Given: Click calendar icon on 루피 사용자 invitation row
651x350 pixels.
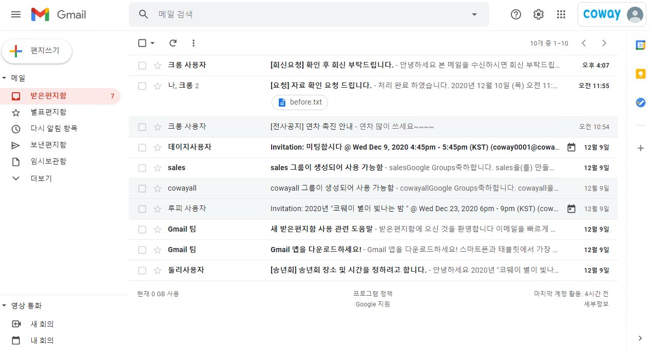Looking at the screenshot, I should tap(571, 209).
